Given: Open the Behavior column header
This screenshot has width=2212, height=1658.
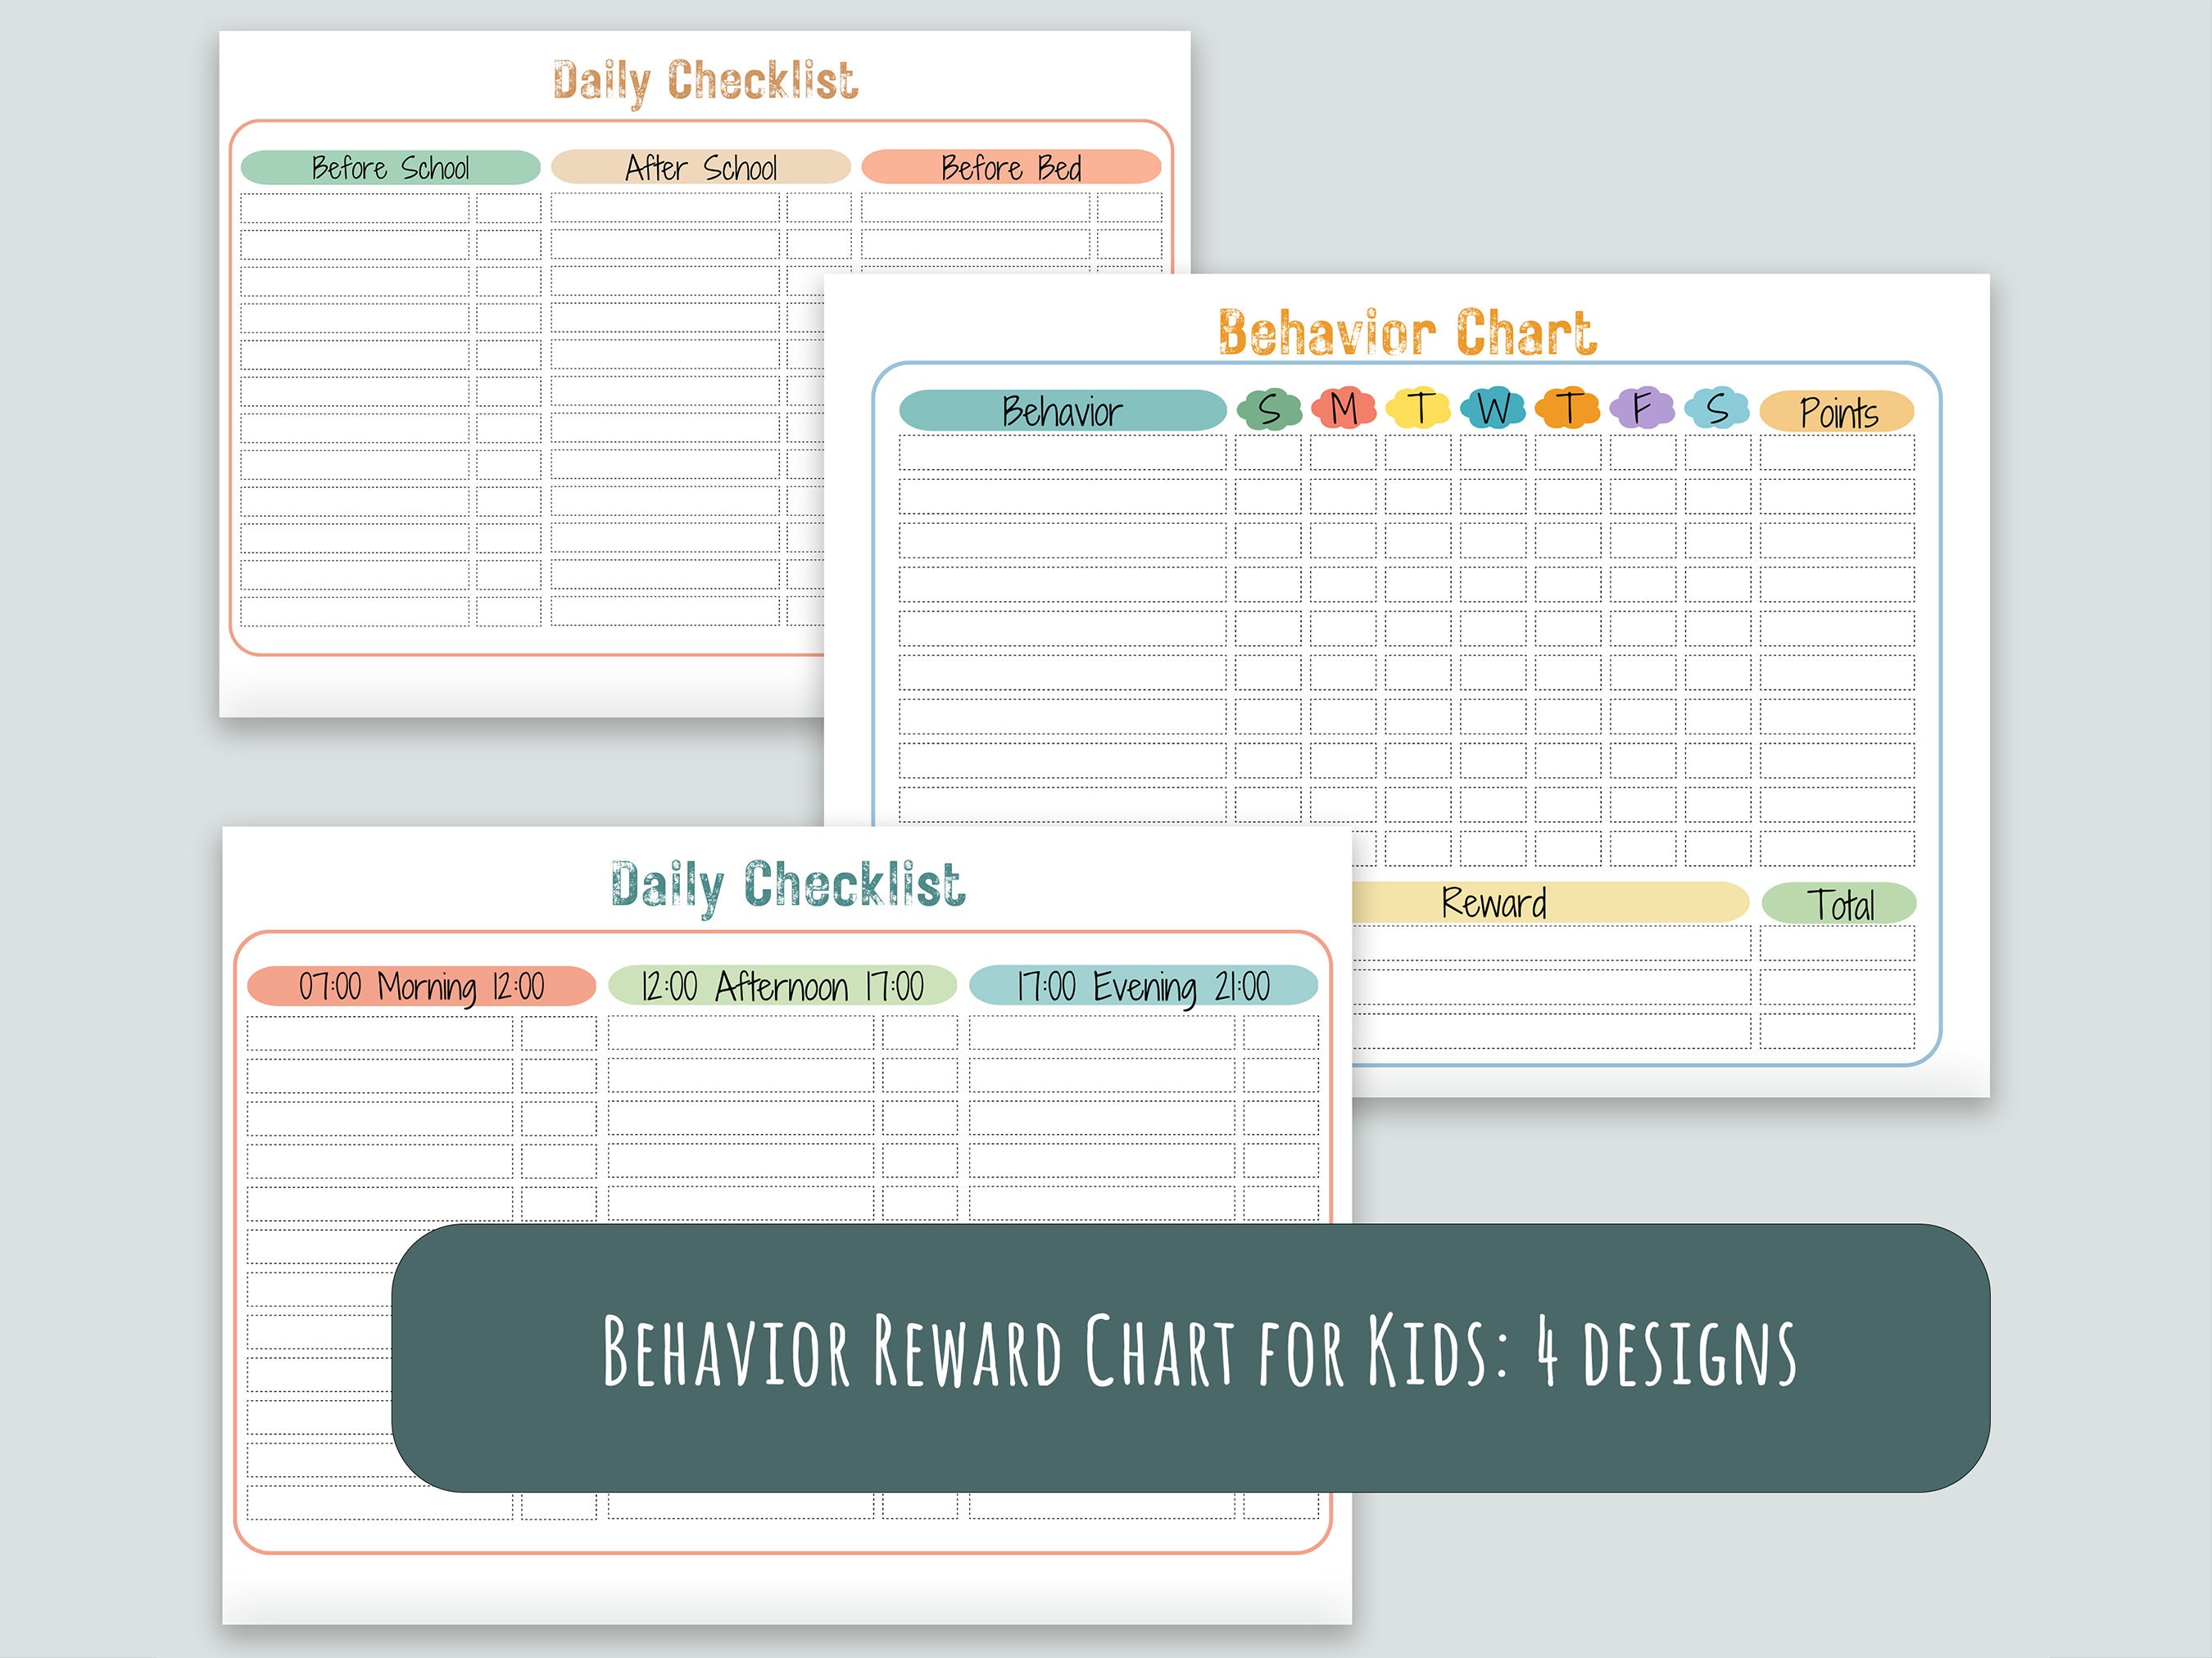Looking at the screenshot, I should point(1060,409).
